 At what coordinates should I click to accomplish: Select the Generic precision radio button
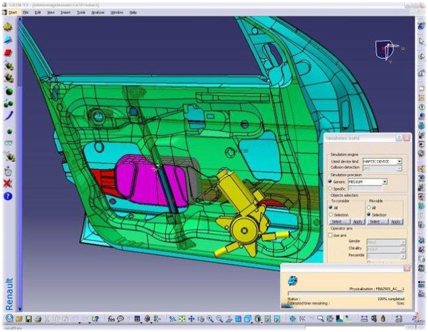330,181
